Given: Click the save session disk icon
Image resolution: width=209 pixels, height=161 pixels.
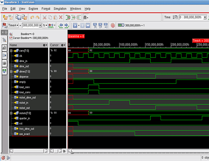Looking at the screenshot, I should coord(18,17).
